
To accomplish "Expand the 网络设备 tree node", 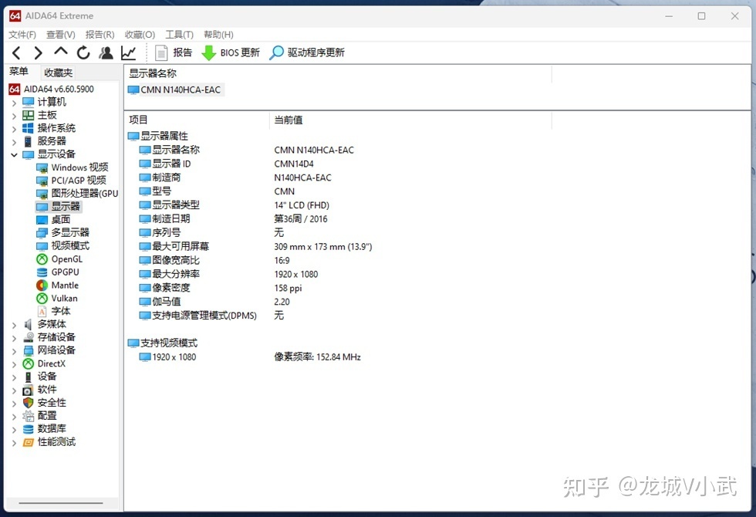I will tap(14, 350).
